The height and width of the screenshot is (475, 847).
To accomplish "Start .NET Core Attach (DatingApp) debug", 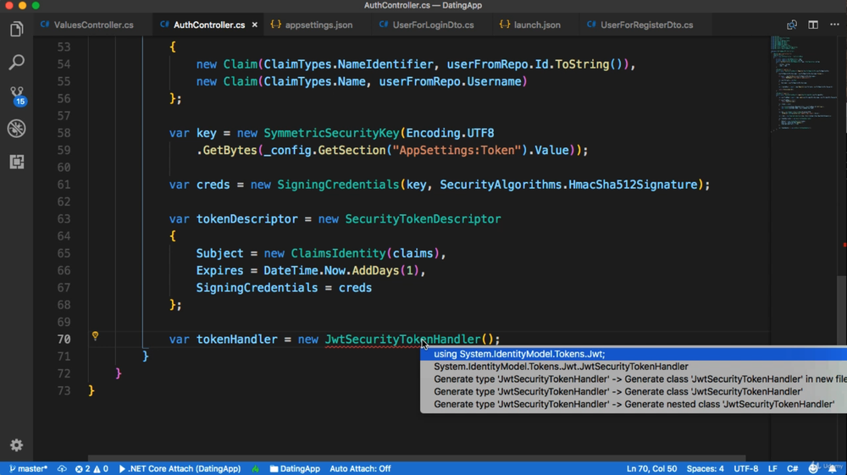I will [x=180, y=468].
